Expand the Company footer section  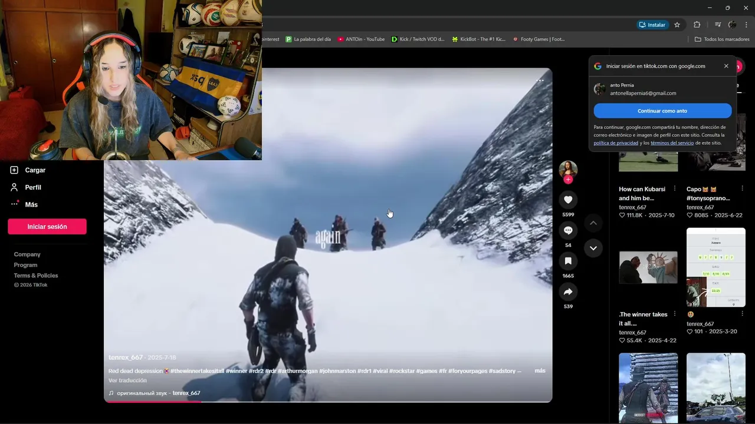pos(27,254)
